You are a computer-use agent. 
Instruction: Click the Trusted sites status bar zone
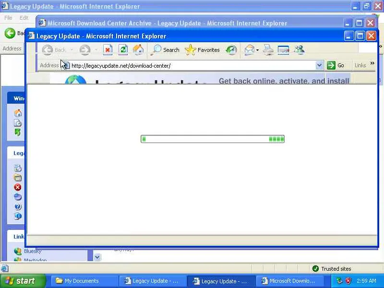click(x=332, y=269)
